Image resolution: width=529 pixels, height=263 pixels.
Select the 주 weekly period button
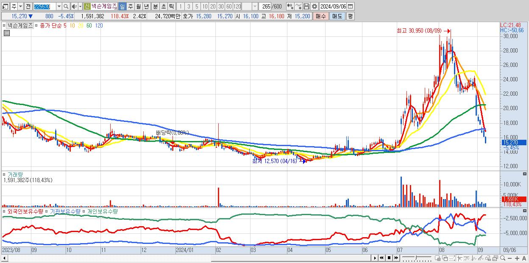(130, 6)
